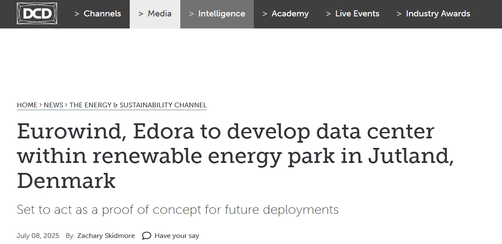Open the Live Events menu

pyautogui.click(x=352, y=14)
